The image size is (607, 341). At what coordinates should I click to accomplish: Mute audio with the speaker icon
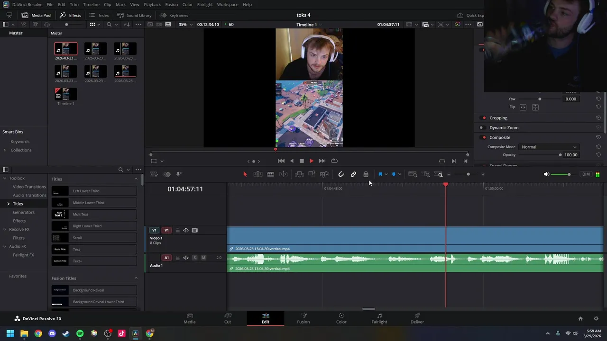[x=546, y=174]
